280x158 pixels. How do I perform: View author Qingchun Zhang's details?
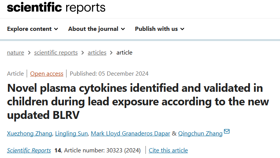click(200, 133)
